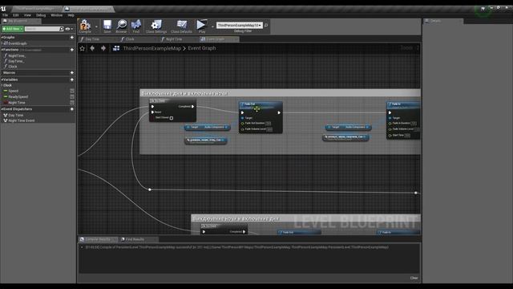Toggle the Start Closed checkbox on Do Once node

tap(171, 118)
